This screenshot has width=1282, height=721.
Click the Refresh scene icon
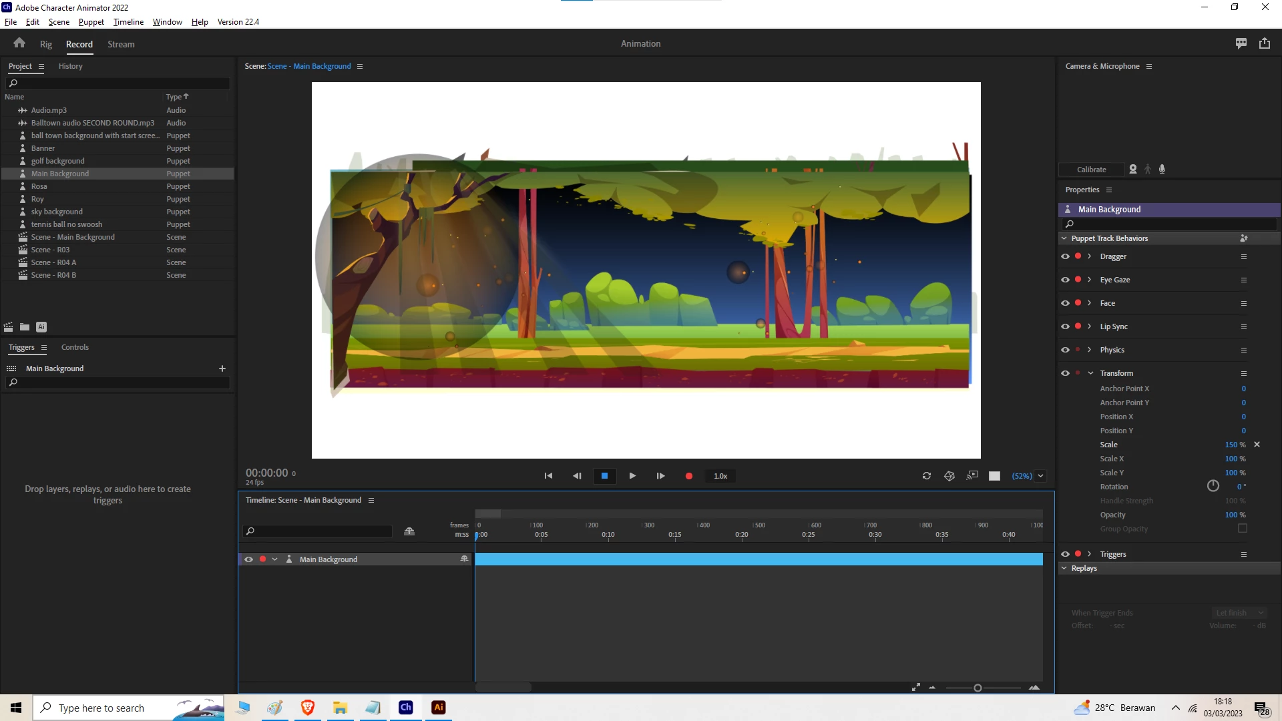tap(927, 476)
